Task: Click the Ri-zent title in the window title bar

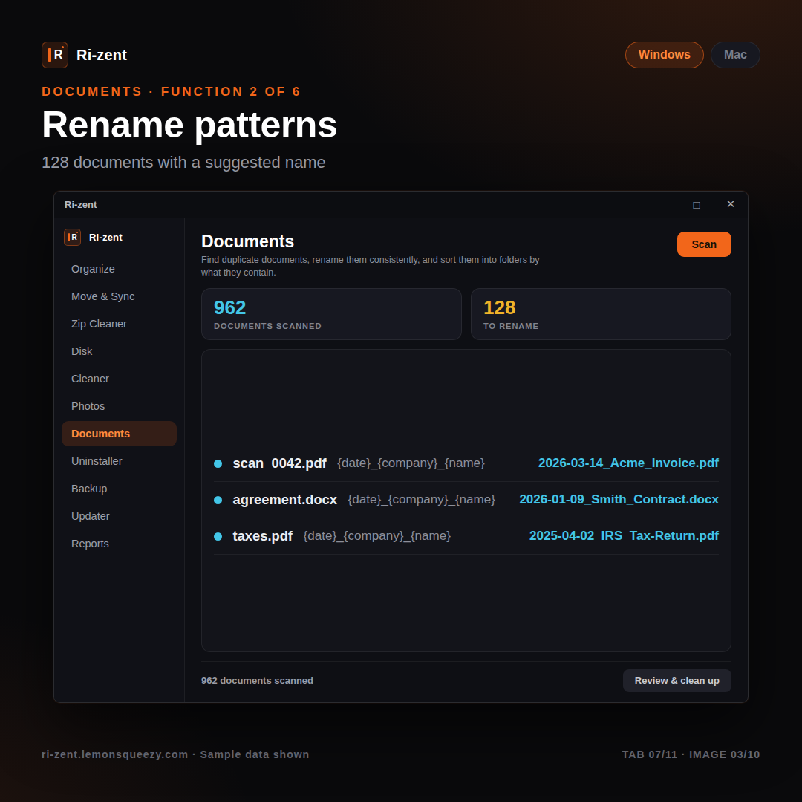Action: tap(80, 205)
